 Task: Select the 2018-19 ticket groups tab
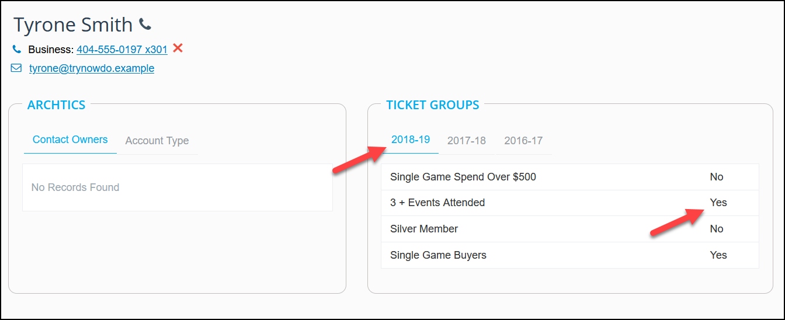(x=411, y=140)
